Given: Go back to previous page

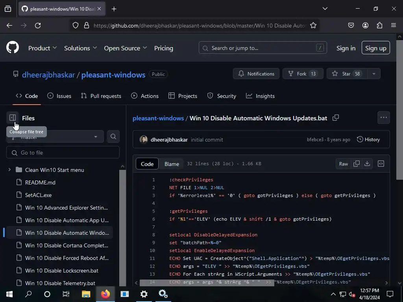Looking at the screenshot, I should tap(9, 26).
